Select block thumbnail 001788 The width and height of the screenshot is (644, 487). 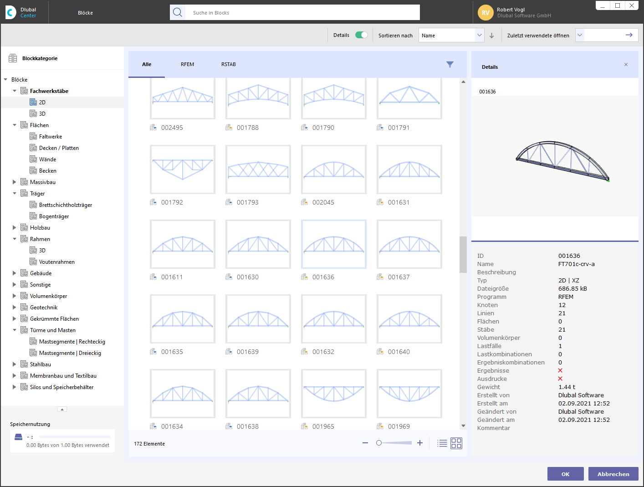pyautogui.click(x=258, y=98)
